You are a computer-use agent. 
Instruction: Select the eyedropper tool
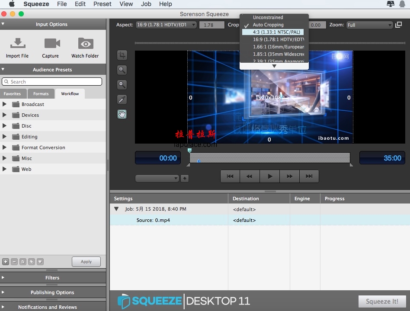(122, 99)
